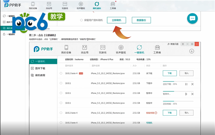Select radio for the 暂停中 firmware row
Screen dimensions: 215x135
61,93
